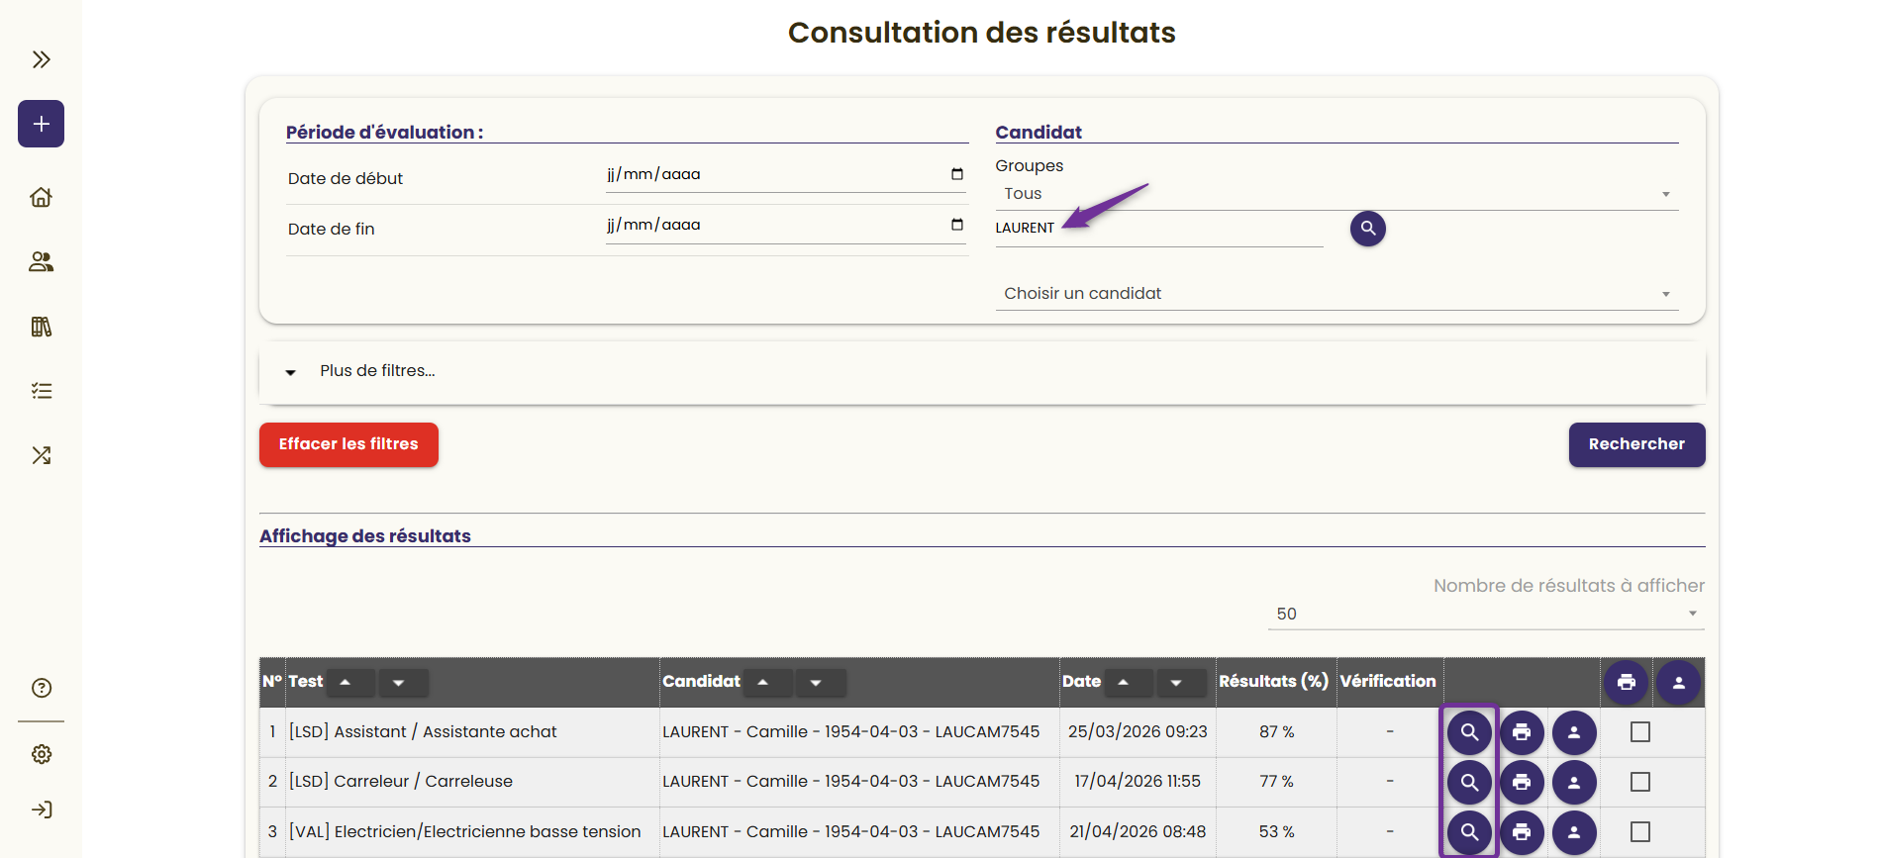Open the library books icon in sidebar
This screenshot has width=1880, height=858.
coord(41,327)
